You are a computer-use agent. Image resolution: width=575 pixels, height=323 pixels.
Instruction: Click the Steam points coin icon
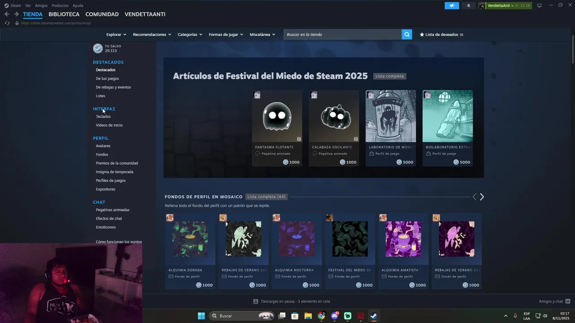click(x=97, y=48)
